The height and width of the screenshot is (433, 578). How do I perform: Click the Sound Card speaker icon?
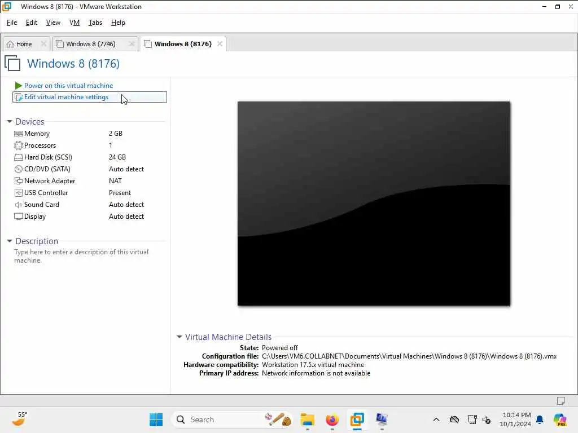19,205
